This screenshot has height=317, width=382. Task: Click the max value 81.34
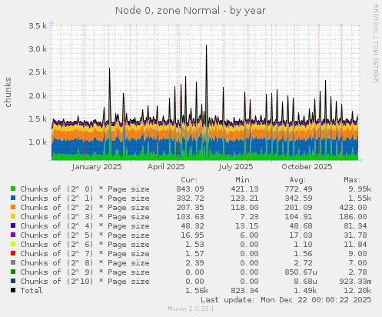[355, 226]
